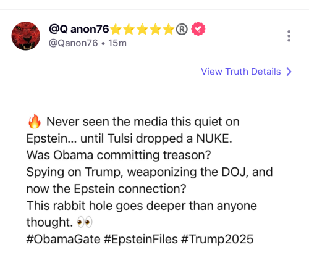Click the last gold star in username

169,29
